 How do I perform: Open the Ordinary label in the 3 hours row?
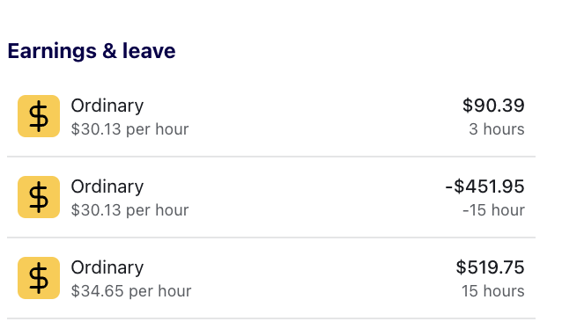(x=107, y=106)
